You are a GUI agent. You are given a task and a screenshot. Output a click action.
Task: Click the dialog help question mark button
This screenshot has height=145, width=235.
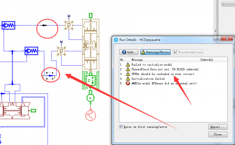pos(217,39)
